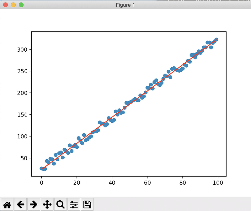Close the Figure 1 window

point(5,5)
